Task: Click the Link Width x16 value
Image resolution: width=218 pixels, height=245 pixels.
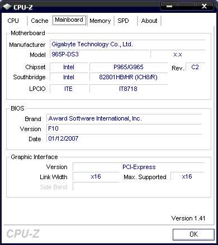Action: pyautogui.click(x=96, y=176)
